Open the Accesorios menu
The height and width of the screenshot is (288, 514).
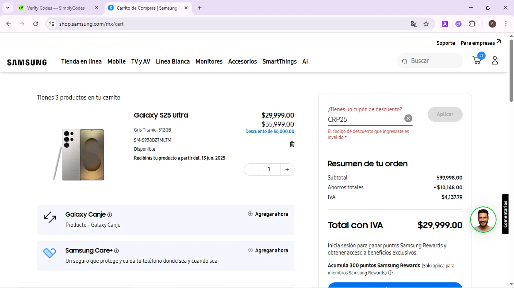(243, 61)
